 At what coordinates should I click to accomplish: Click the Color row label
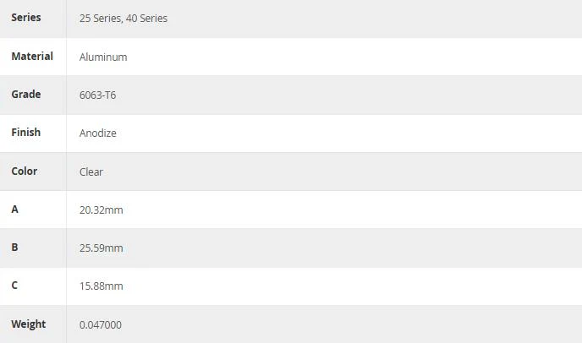coord(25,171)
